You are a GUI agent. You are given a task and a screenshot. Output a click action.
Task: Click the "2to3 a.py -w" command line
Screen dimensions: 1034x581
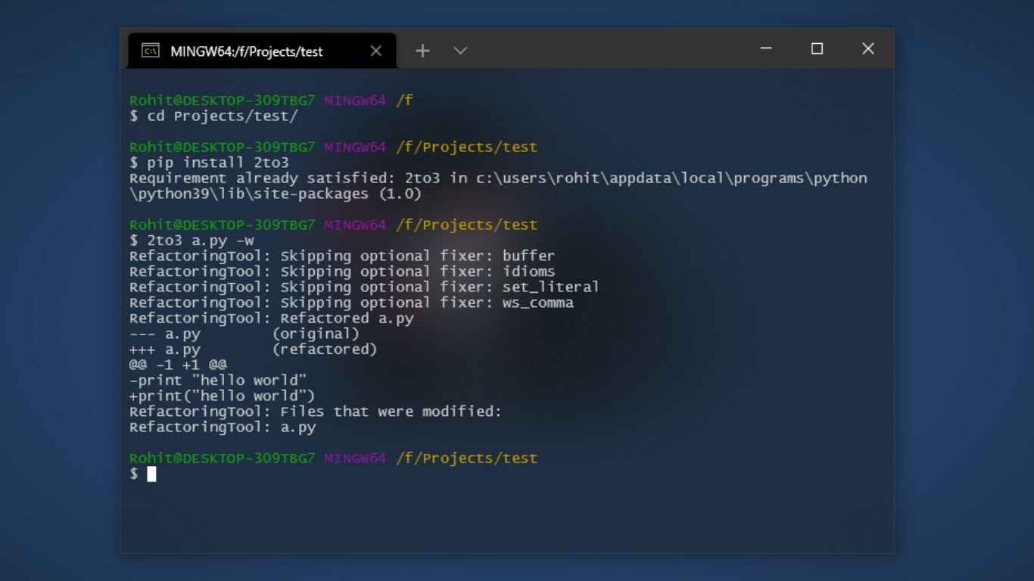point(192,241)
